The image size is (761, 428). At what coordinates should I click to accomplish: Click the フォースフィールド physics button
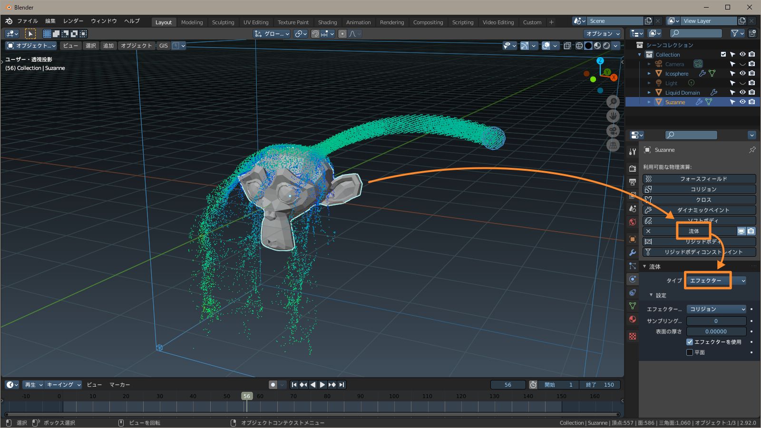click(x=699, y=179)
